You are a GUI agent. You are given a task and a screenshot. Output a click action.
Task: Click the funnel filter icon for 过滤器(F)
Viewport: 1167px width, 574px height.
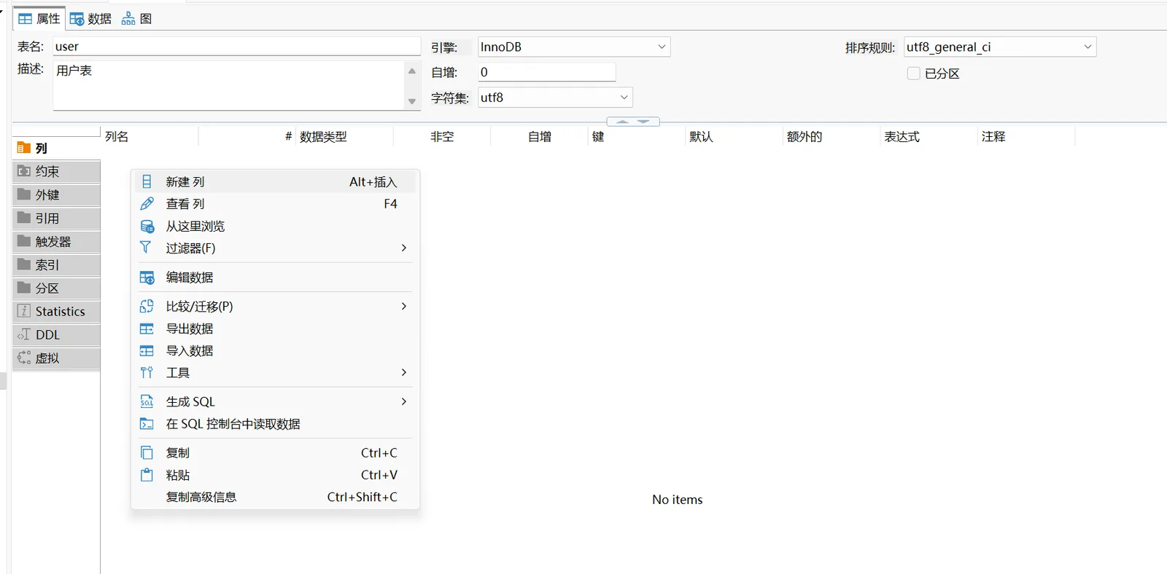pyautogui.click(x=146, y=248)
